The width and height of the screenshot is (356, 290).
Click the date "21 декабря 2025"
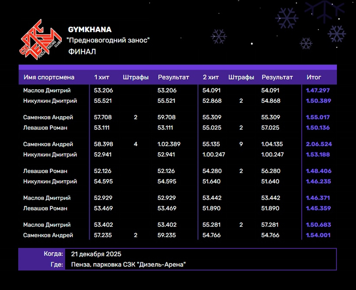[96, 254]
